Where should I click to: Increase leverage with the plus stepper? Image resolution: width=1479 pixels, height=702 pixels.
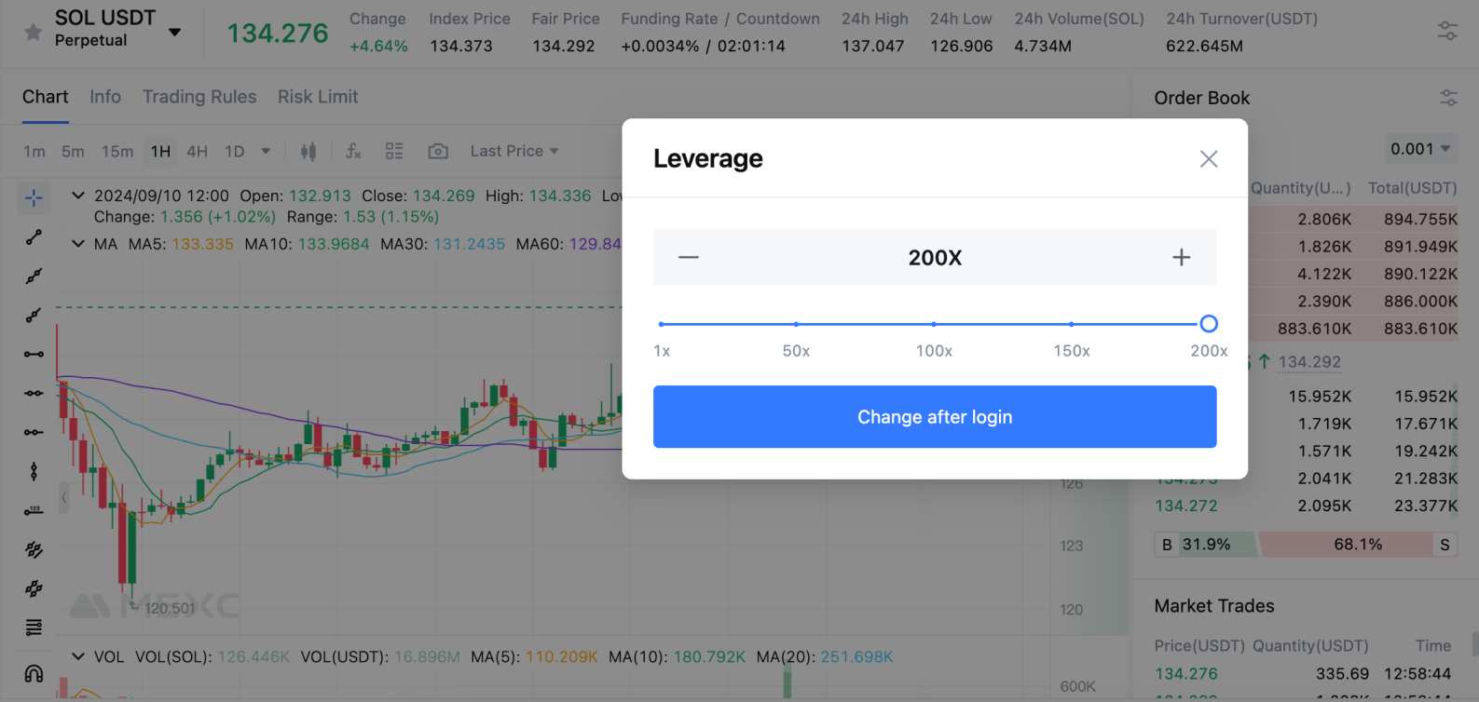click(x=1181, y=257)
